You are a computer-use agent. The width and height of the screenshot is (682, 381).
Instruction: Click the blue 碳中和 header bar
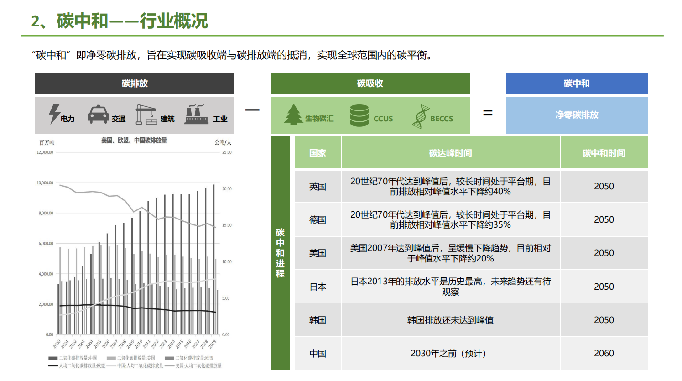tap(577, 84)
